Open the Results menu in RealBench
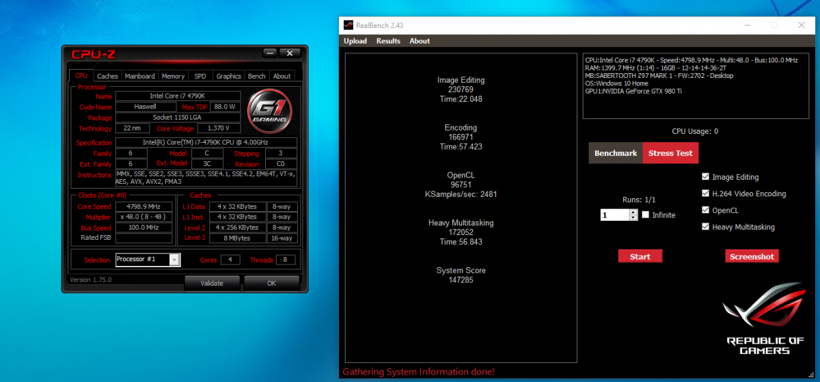Screen dimensions: 820x382 (x=388, y=41)
